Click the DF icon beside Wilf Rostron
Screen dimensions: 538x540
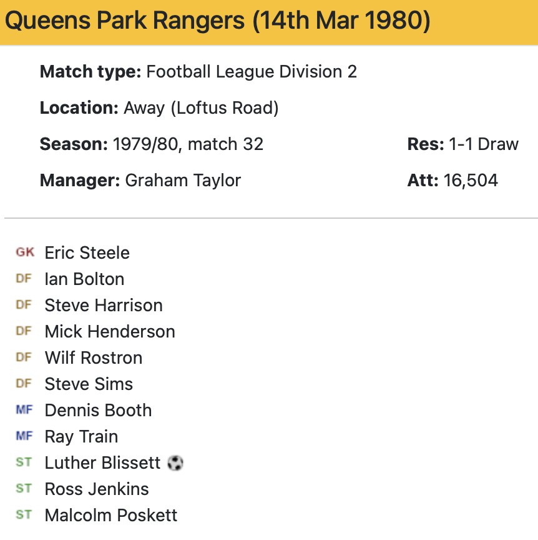[24, 357]
